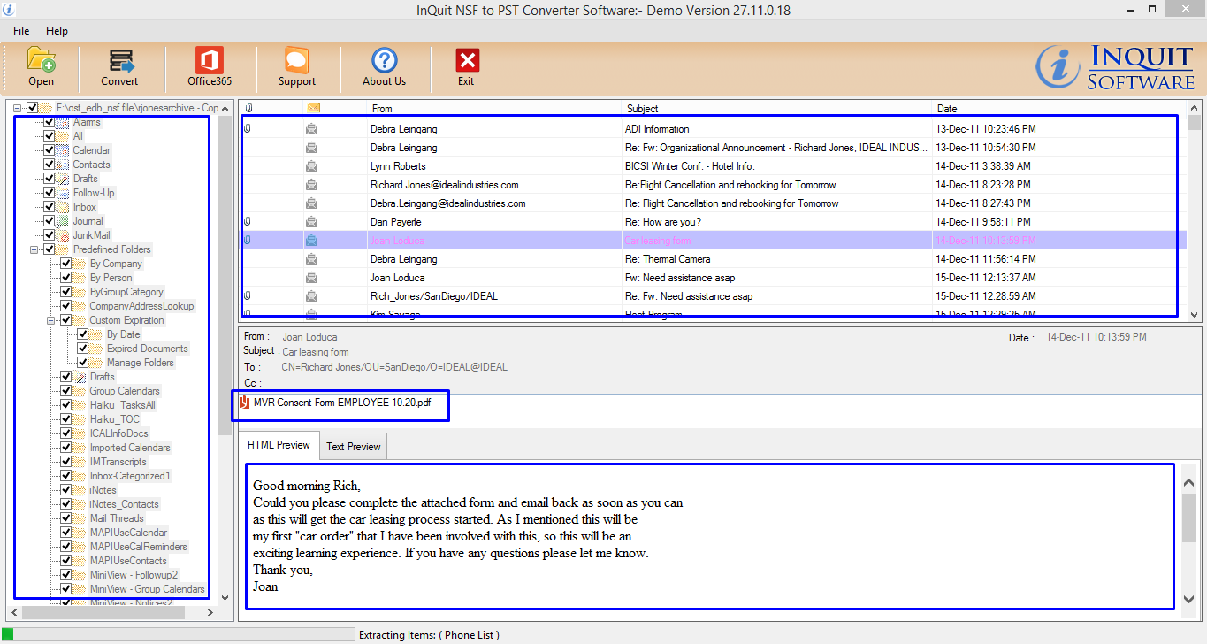
Task: Click the envelope column header icon
Action: click(312, 108)
